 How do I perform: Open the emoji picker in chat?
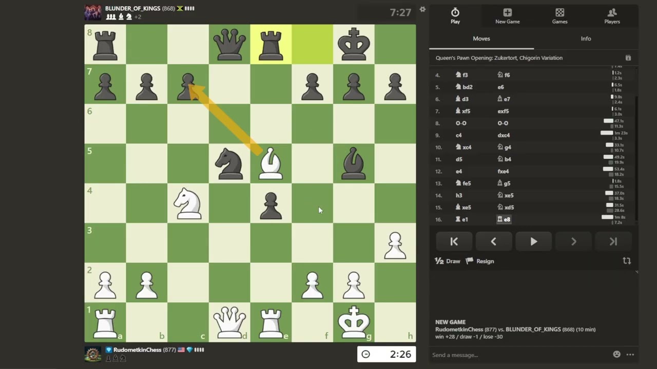(616, 355)
